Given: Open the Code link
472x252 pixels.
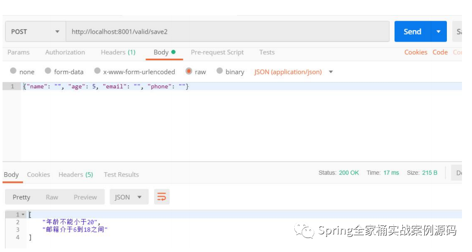Looking at the screenshot, I should 440,52.
